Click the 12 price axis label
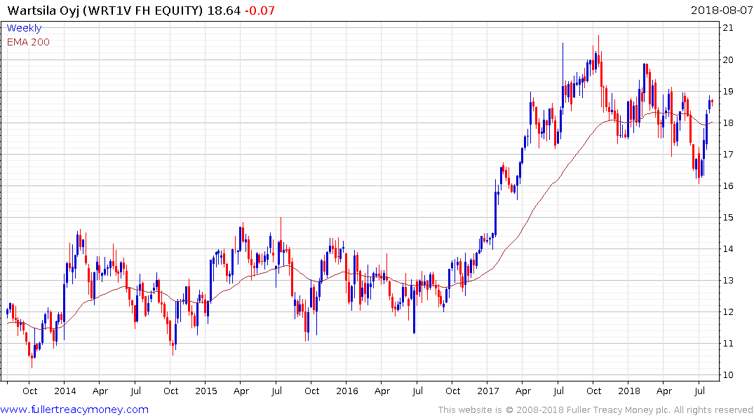 (728, 312)
